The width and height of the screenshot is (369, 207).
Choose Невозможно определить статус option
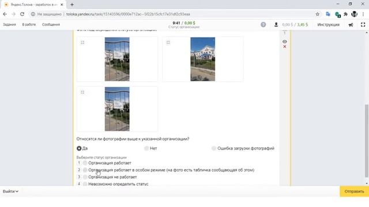click(85, 184)
